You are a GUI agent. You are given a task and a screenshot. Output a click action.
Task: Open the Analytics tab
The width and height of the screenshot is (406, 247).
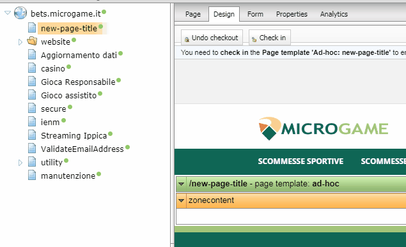click(x=334, y=14)
